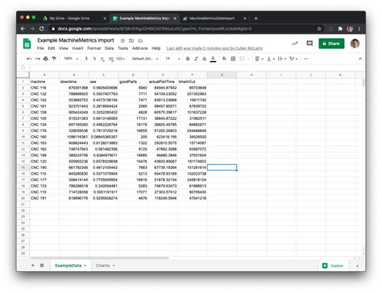The width and height of the screenshot is (382, 293).
Task: Open the vertical align dropdown
Action: coord(270,59)
